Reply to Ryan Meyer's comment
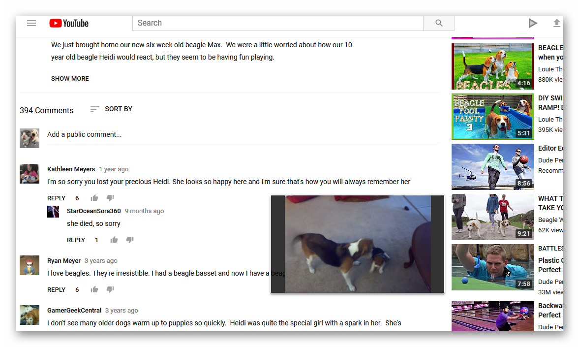This screenshot has width=579, height=347. click(56, 290)
